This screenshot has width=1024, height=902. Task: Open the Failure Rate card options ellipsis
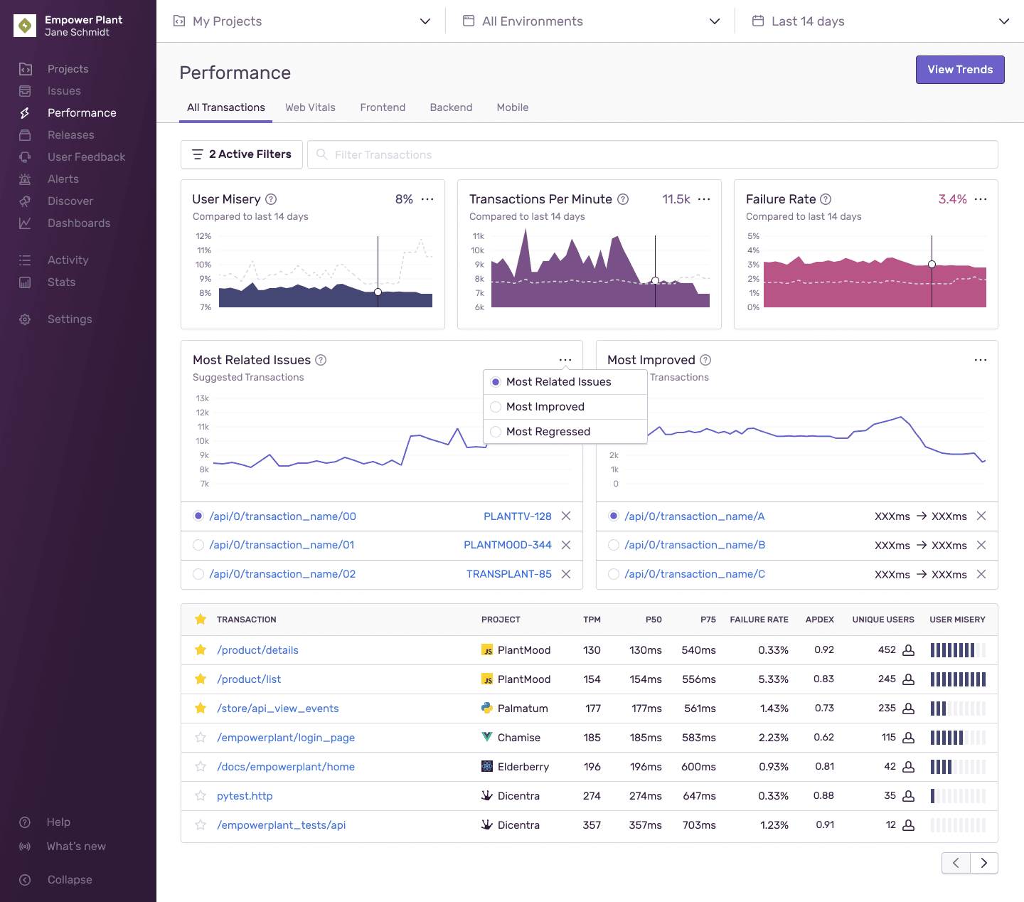[x=981, y=199]
